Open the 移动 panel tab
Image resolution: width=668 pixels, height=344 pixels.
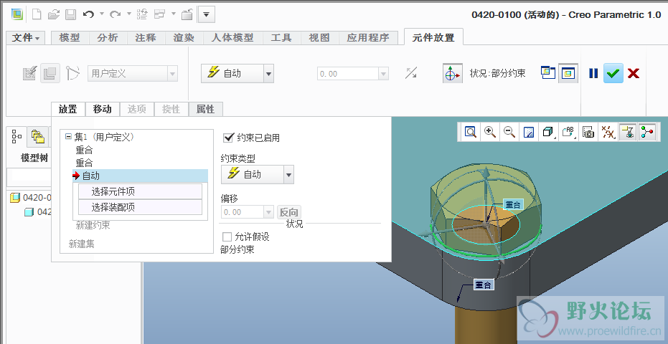point(102,109)
